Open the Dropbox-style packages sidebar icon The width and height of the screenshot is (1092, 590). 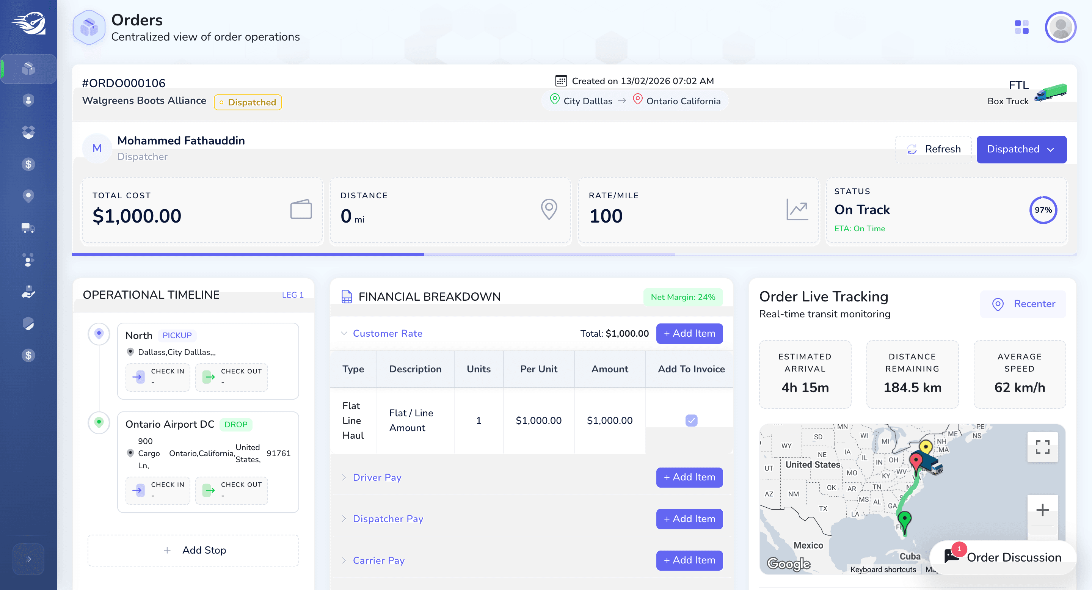28,132
